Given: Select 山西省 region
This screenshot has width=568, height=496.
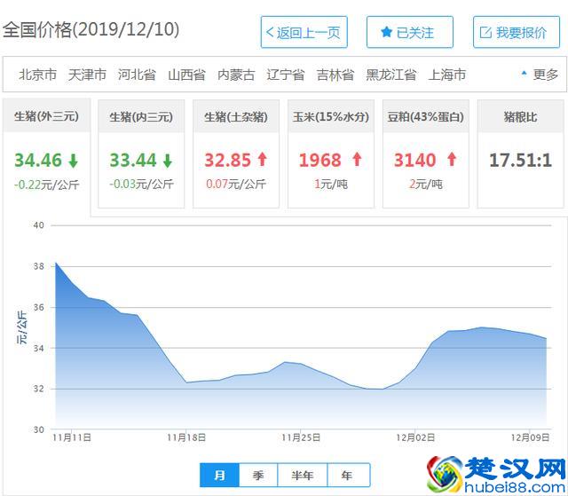Looking at the screenshot, I should pos(187,75).
